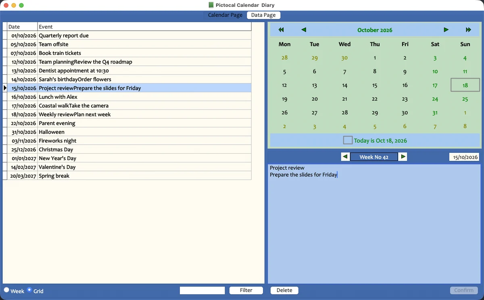Click the filter text input field

coord(202,290)
